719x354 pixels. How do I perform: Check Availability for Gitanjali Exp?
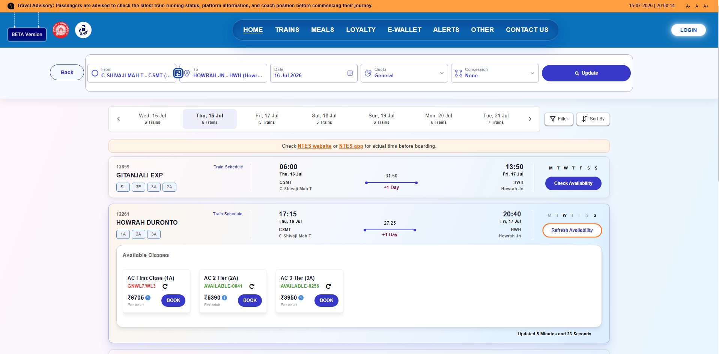573,183
